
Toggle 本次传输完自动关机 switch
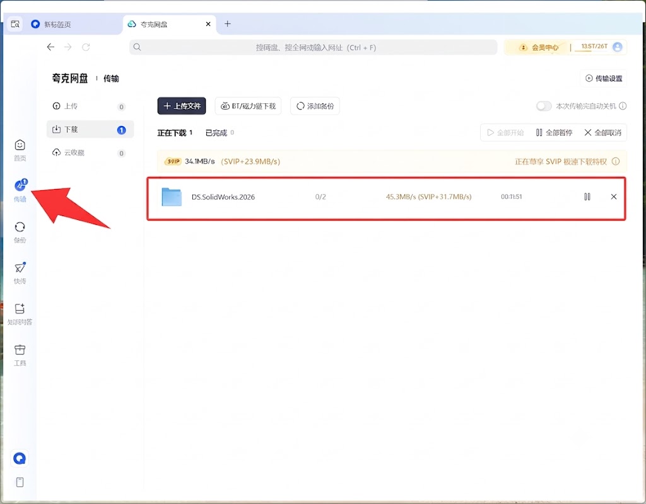(543, 106)
